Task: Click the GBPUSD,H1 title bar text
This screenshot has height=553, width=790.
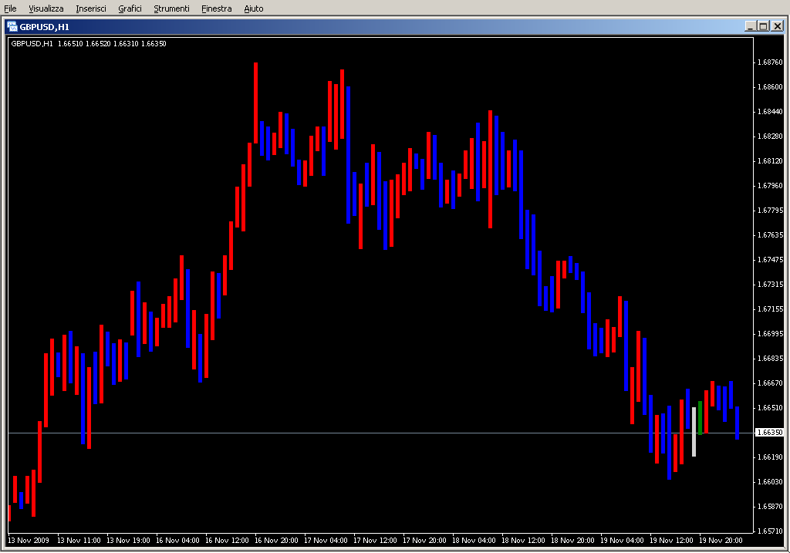Action: [x=45, y=26]
